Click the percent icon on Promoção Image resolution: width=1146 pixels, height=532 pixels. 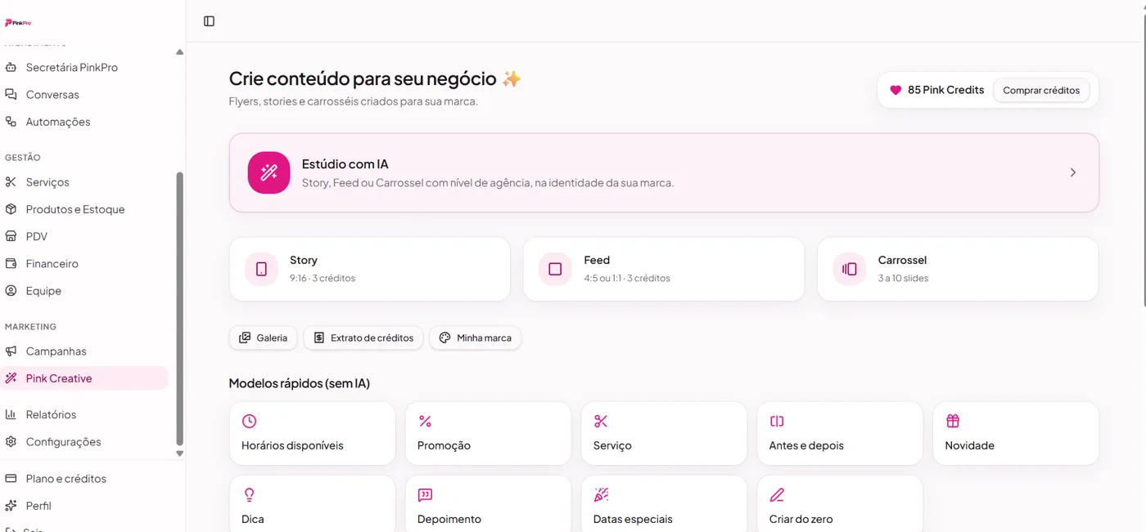point(425,421)
